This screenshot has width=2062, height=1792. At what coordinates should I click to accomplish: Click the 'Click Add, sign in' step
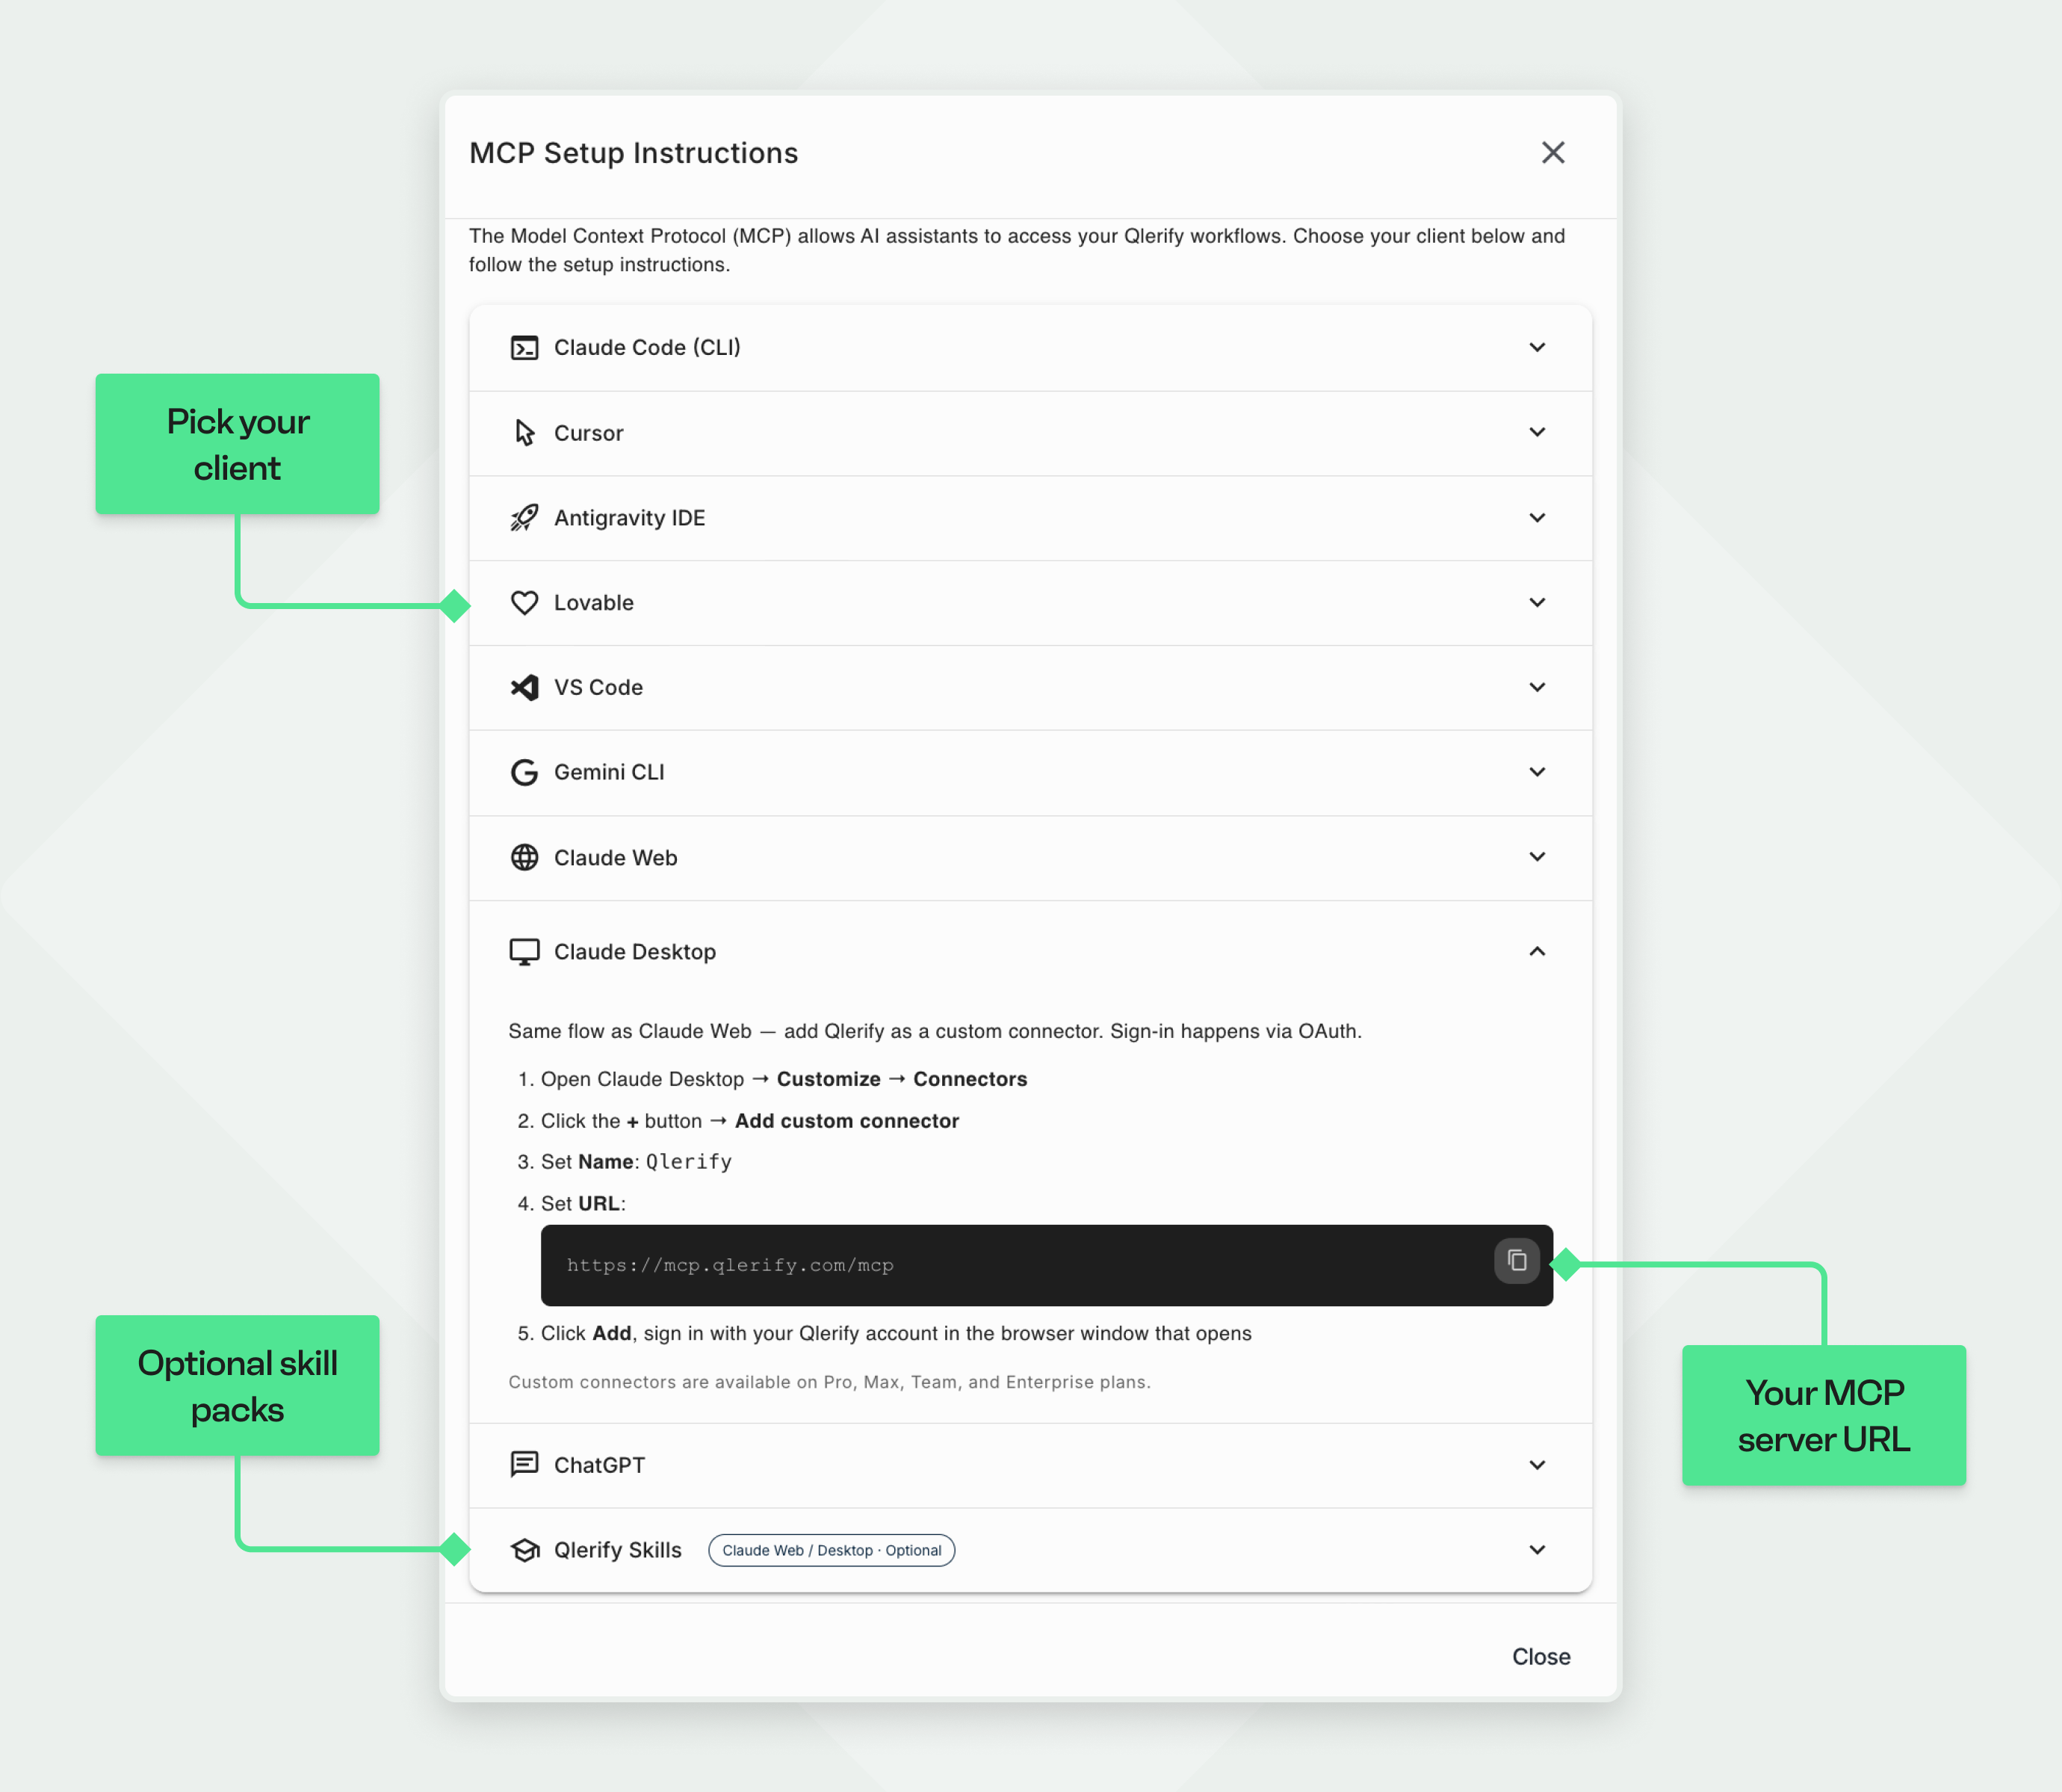[x=896, y=1333]
